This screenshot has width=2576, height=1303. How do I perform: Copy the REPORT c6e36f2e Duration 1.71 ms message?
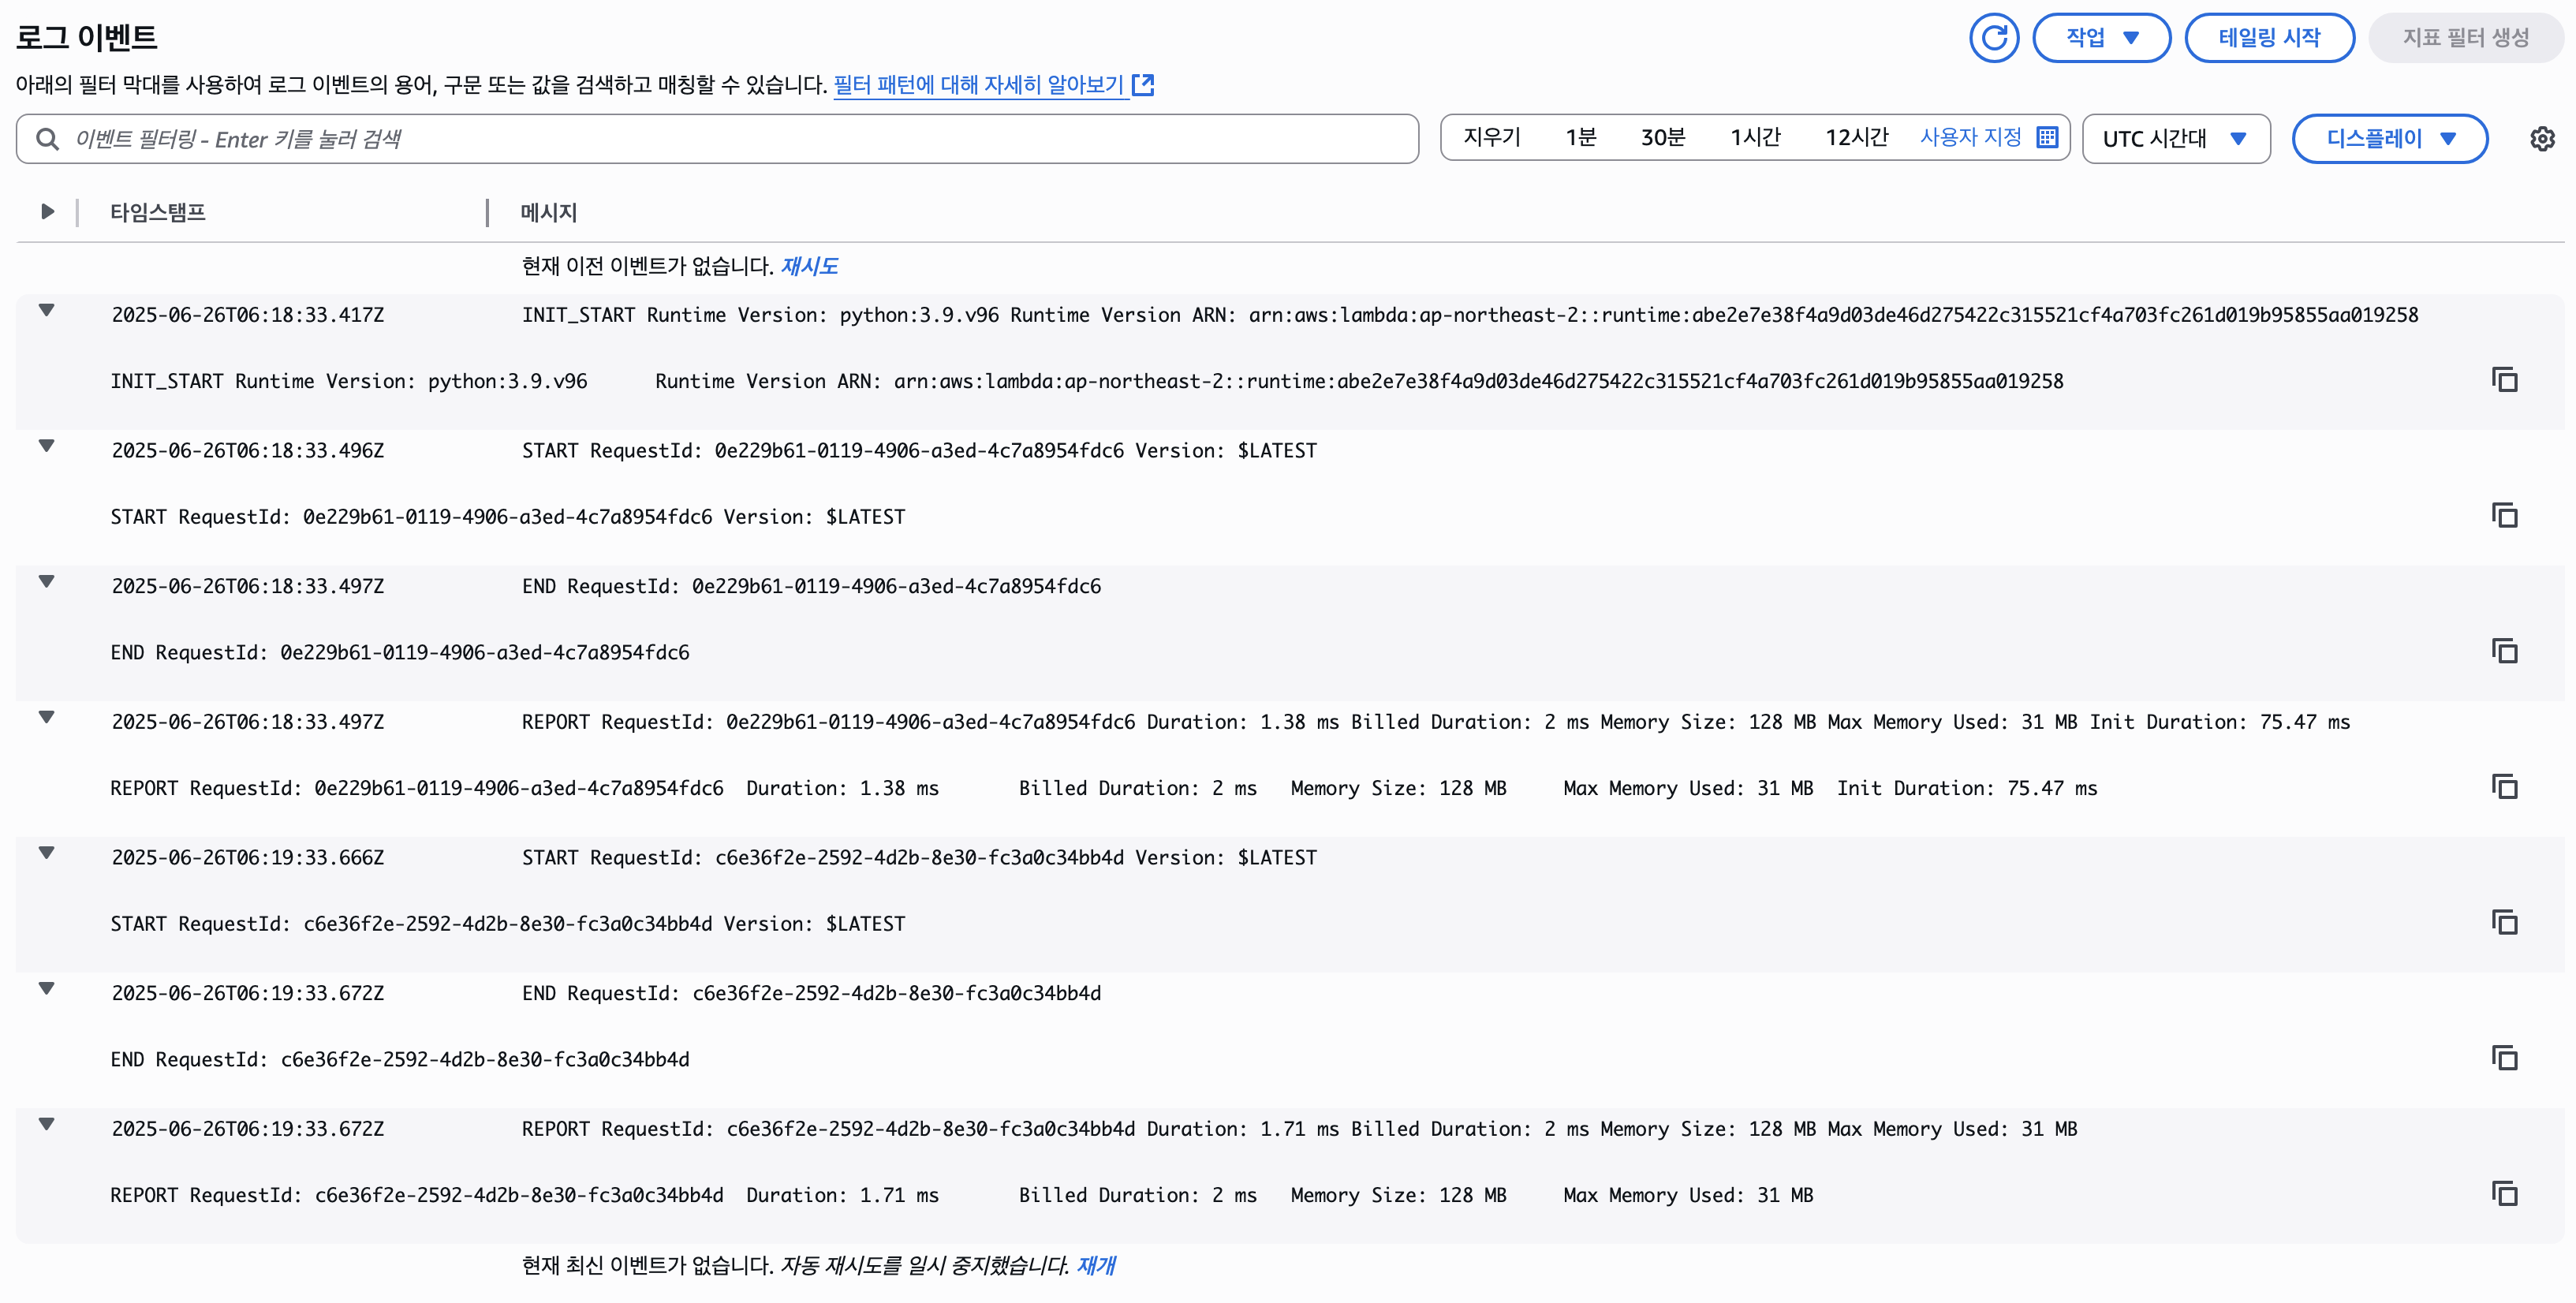[x=2504, y=1194]
